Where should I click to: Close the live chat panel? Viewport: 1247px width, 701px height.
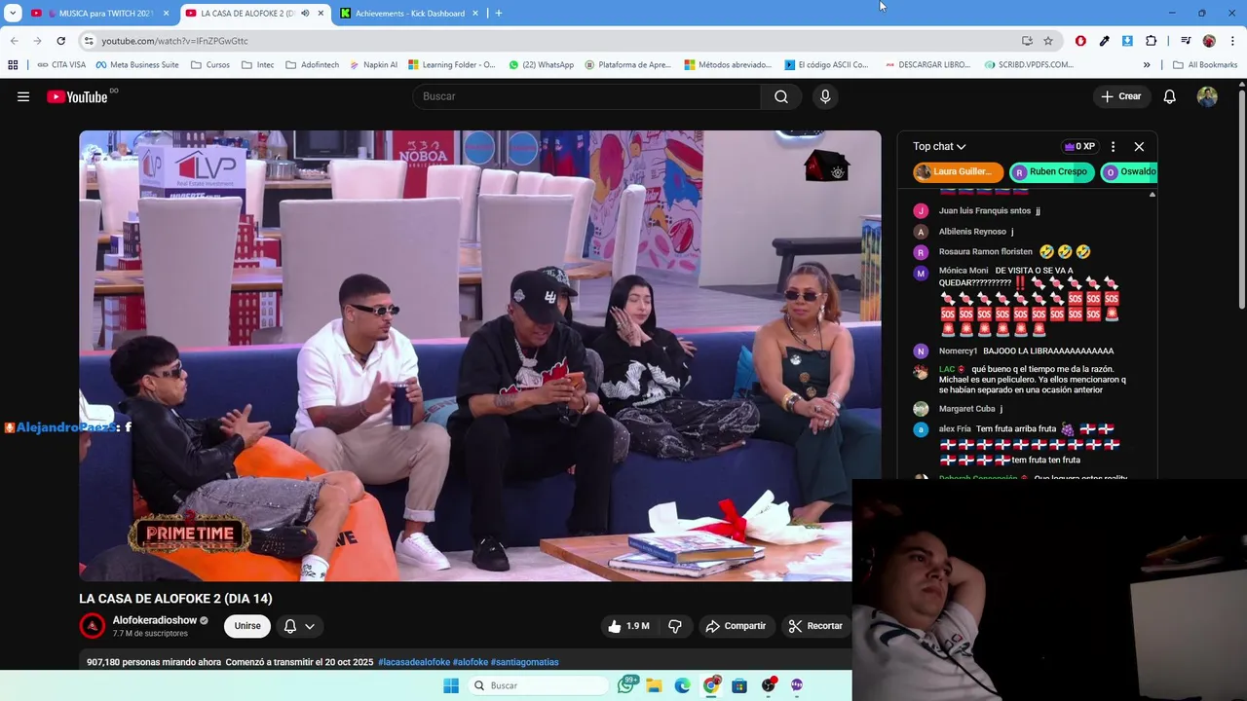[x=1139, y=146]
